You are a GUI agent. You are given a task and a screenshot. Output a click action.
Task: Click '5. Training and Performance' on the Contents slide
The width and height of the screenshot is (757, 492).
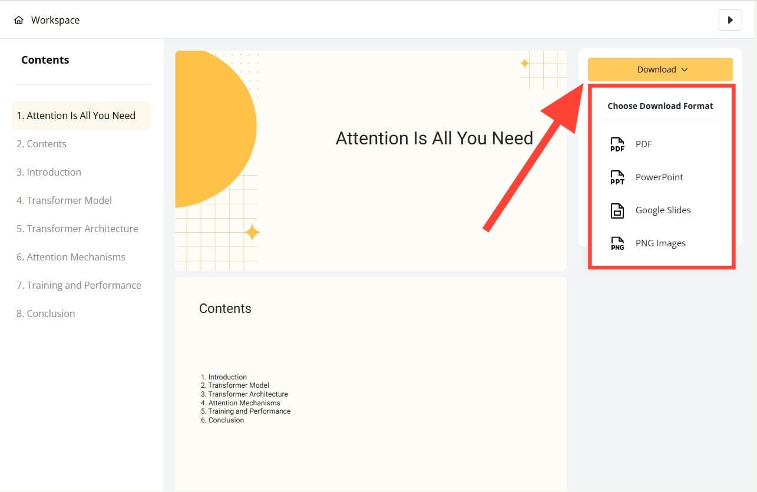point(246,411)
